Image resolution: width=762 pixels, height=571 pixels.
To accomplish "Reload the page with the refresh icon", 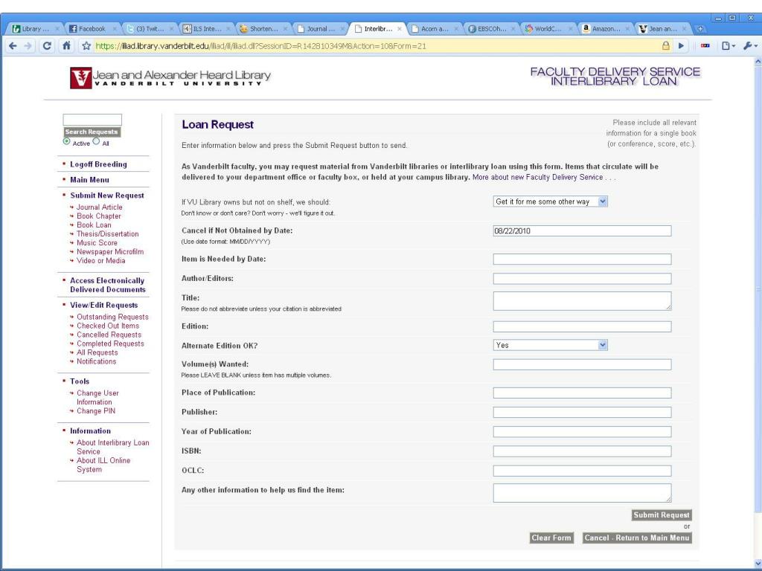I will 47,45.
